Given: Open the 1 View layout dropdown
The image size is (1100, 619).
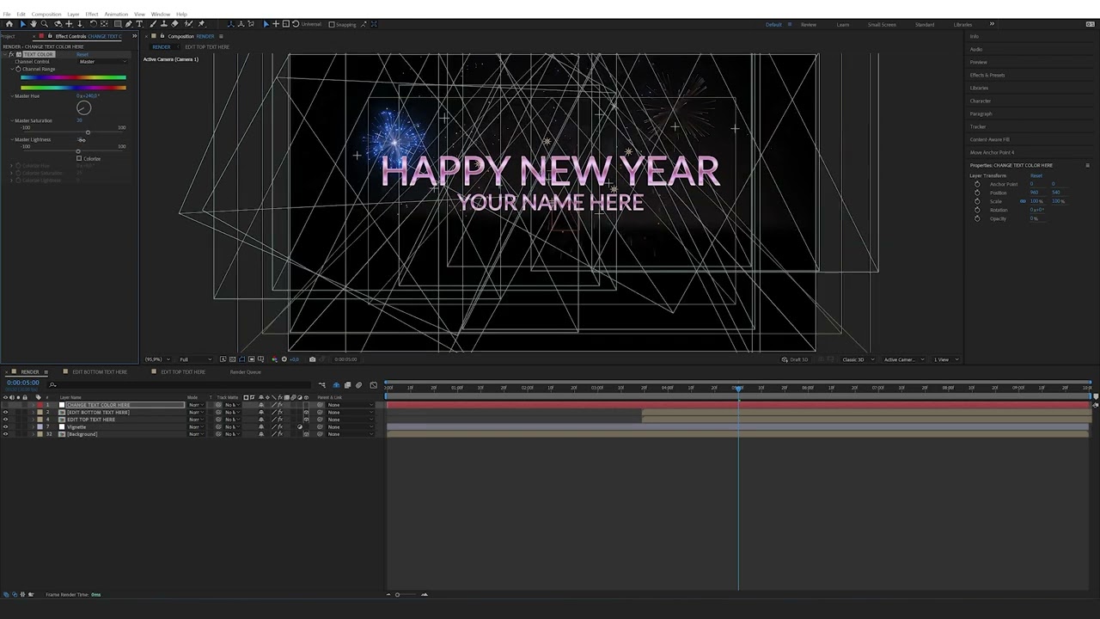Looking at the screenshot, I should (944, 359).
